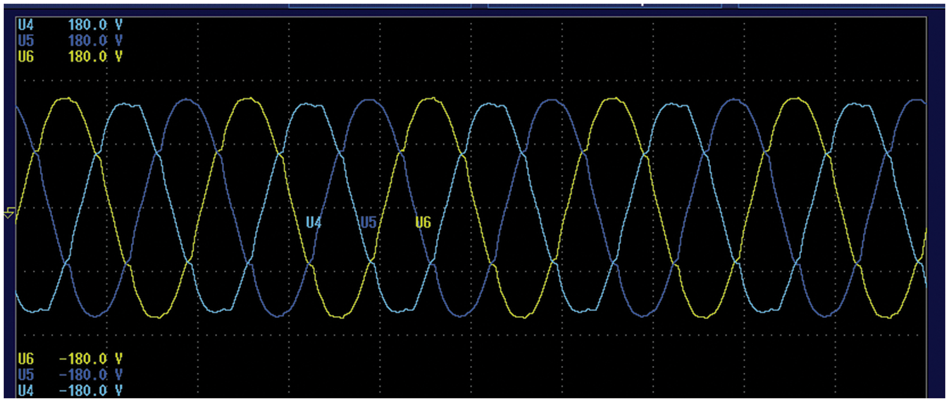Click the U6 upper scale value 180.0 V
The height and width of the screenshot is (402, 949).
95,56
